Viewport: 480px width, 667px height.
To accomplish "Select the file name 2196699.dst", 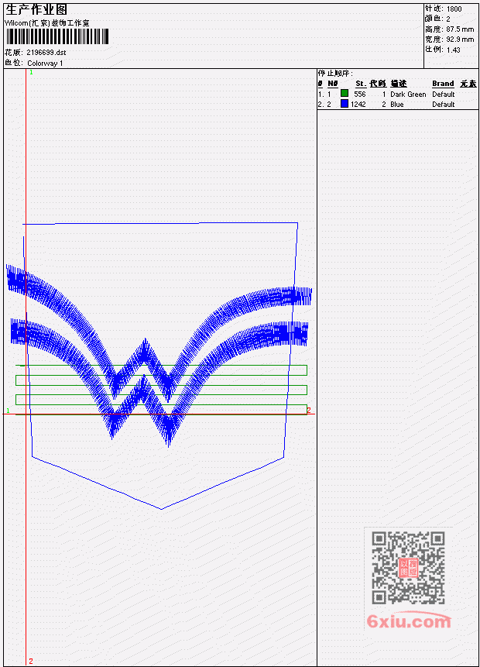I will click(46, 53).
